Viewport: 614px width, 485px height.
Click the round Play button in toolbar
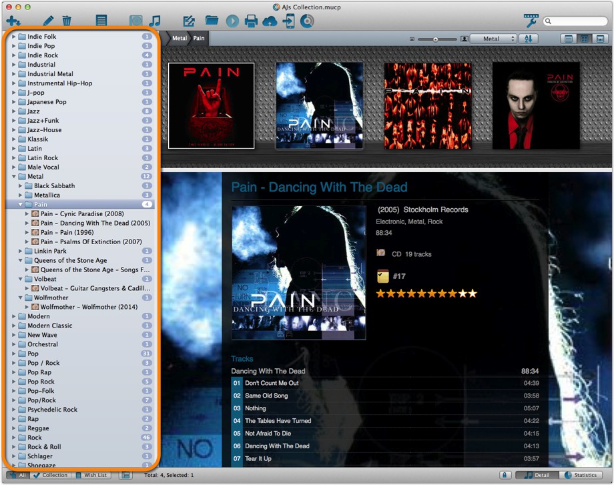[x=232, y=21]
